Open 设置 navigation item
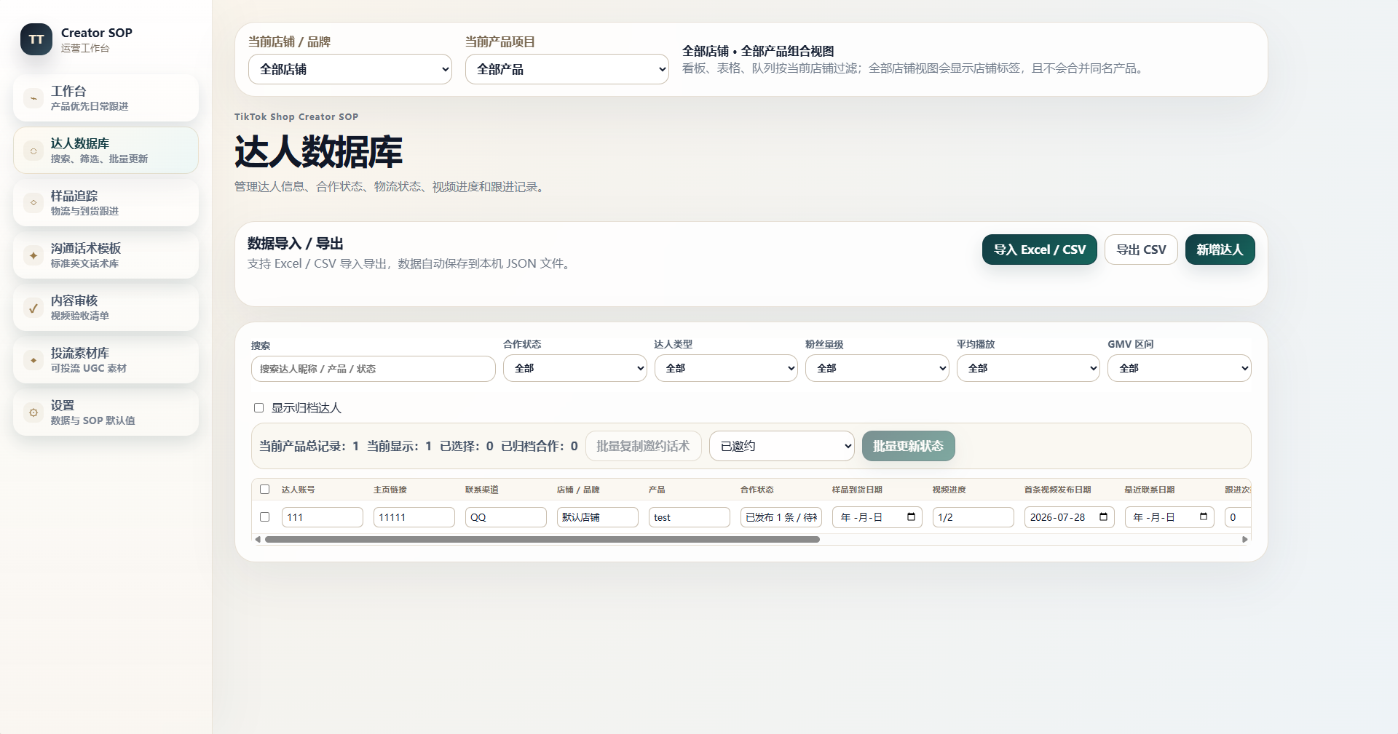This screenshot has width=1398, height=734. 106,412
